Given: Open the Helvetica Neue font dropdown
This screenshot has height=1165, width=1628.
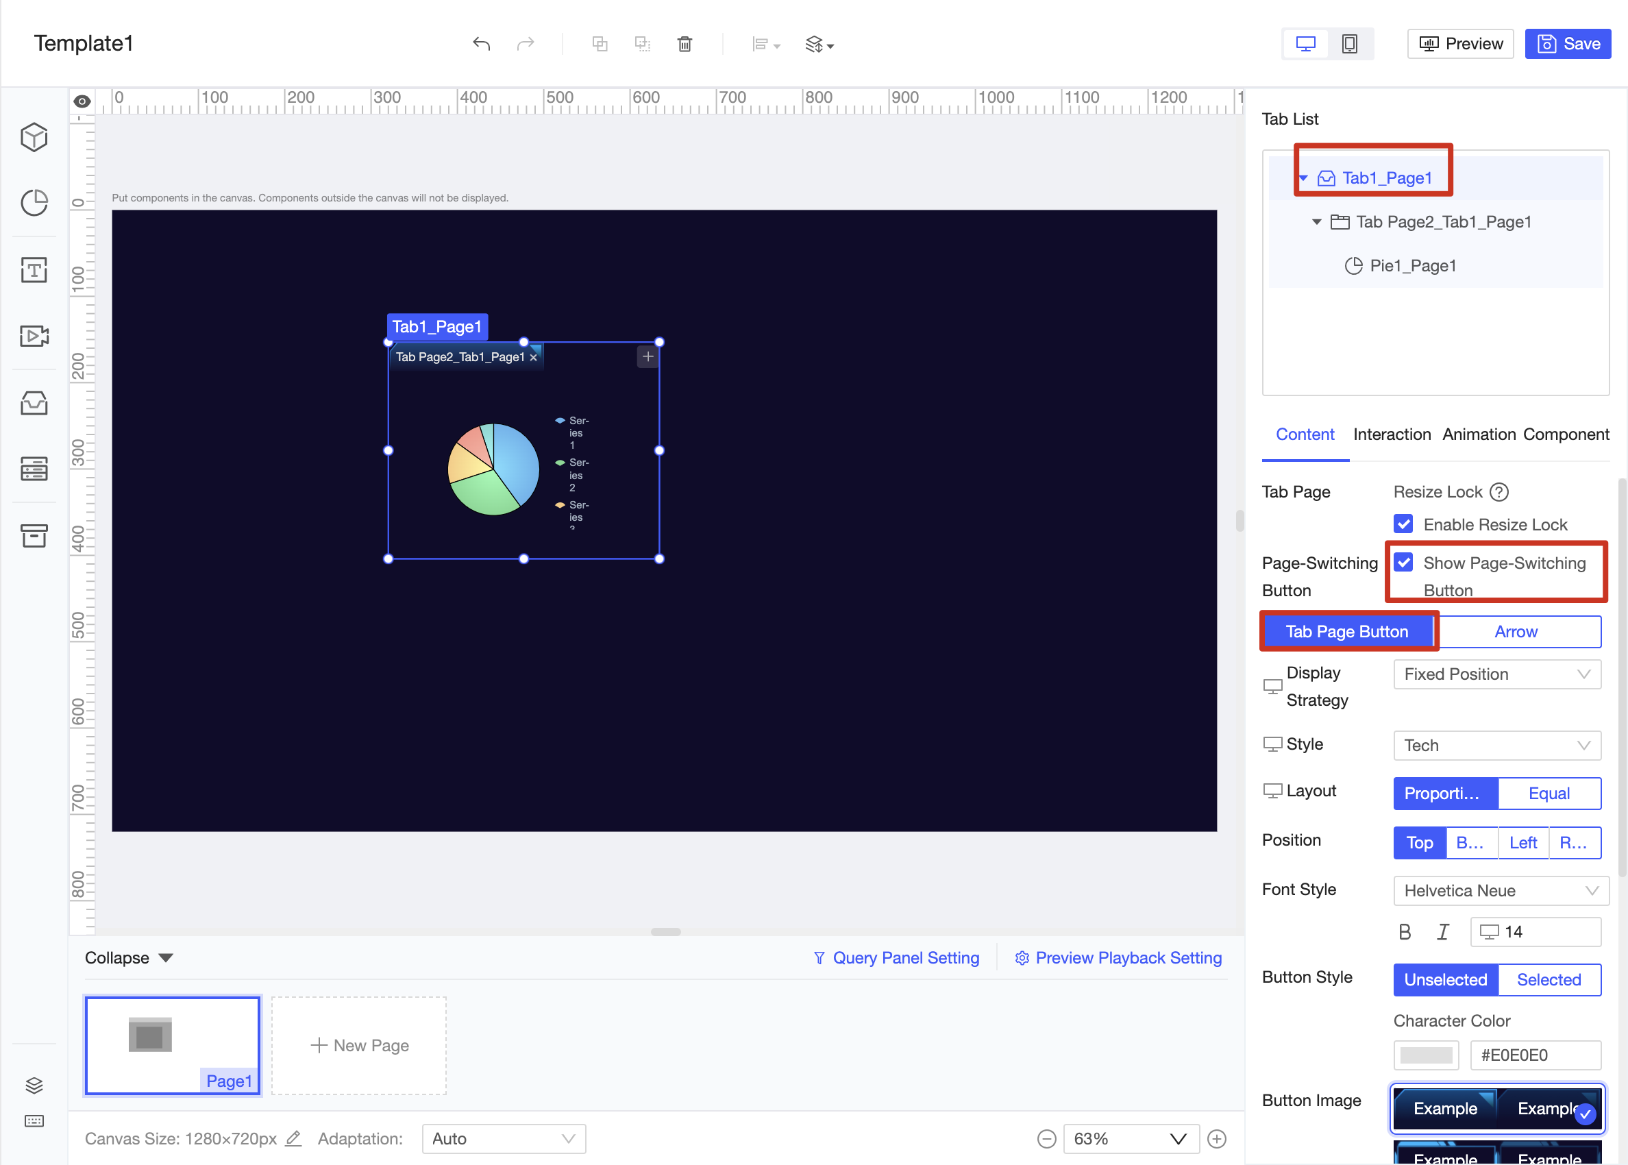Looking at the screenshot, I should click(x=1501, y=890).
